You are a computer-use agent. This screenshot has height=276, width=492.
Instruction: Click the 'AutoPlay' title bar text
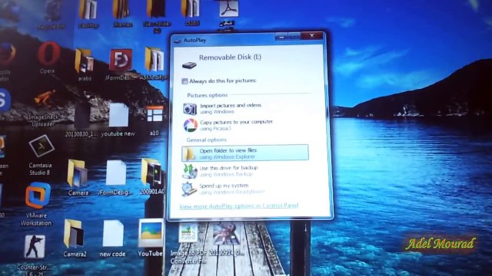[x=194, y=41]
